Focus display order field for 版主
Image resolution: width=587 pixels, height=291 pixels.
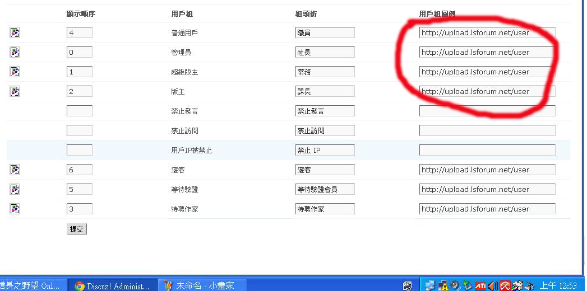(x=79, y=91)
